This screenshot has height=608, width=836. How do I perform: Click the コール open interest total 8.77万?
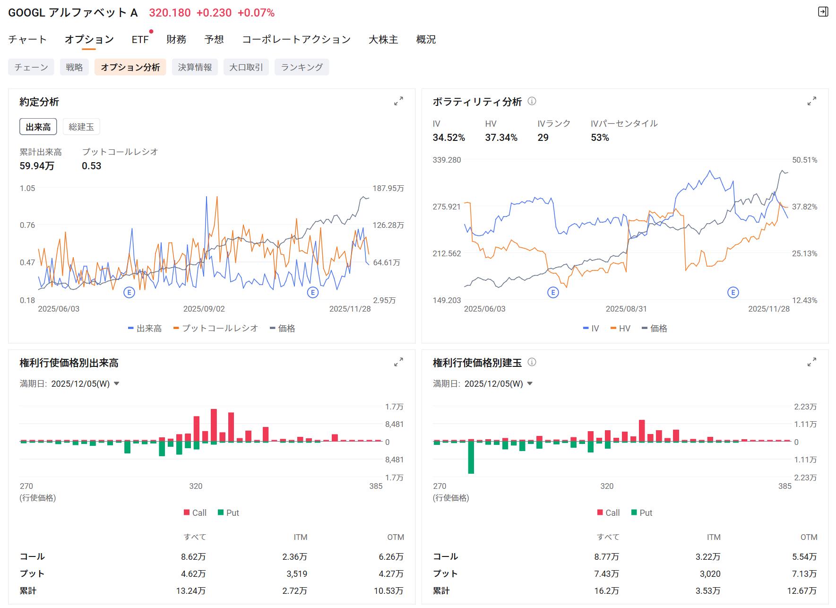click(x=607, y=556)
